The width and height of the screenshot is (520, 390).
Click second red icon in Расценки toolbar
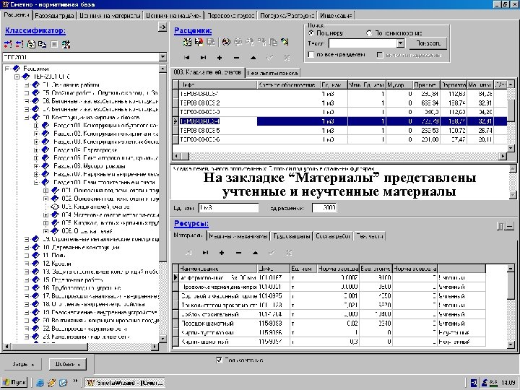coord(199,42)
